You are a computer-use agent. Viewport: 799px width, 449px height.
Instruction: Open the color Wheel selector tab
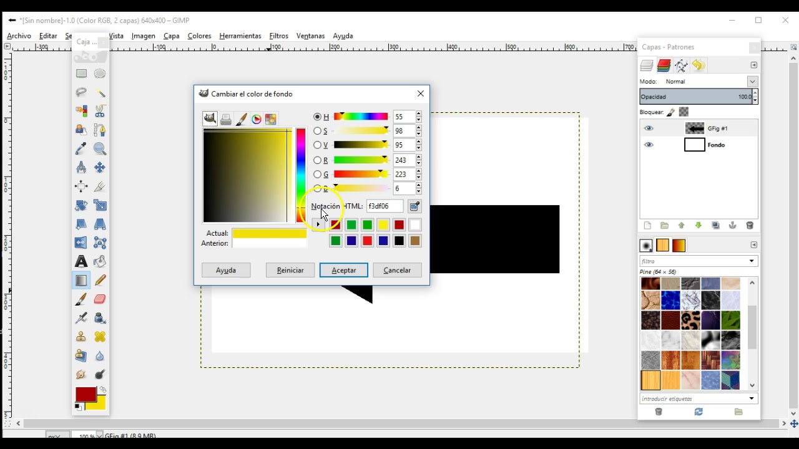coord(256,119)
